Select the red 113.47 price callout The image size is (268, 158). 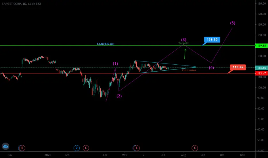(238, 67)
